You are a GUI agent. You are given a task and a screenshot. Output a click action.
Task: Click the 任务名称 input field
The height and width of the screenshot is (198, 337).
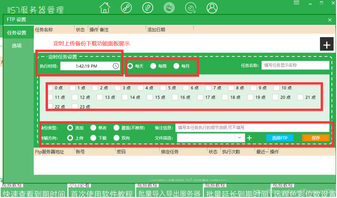pos(295,65)
